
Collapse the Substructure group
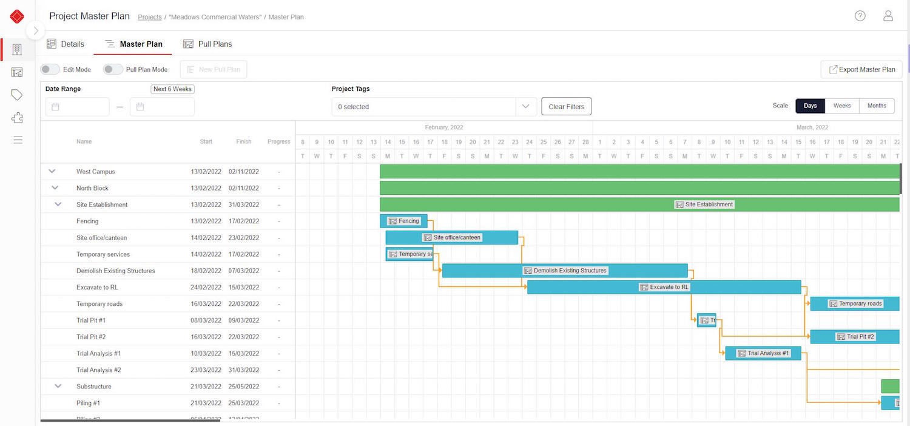[58, 386]
